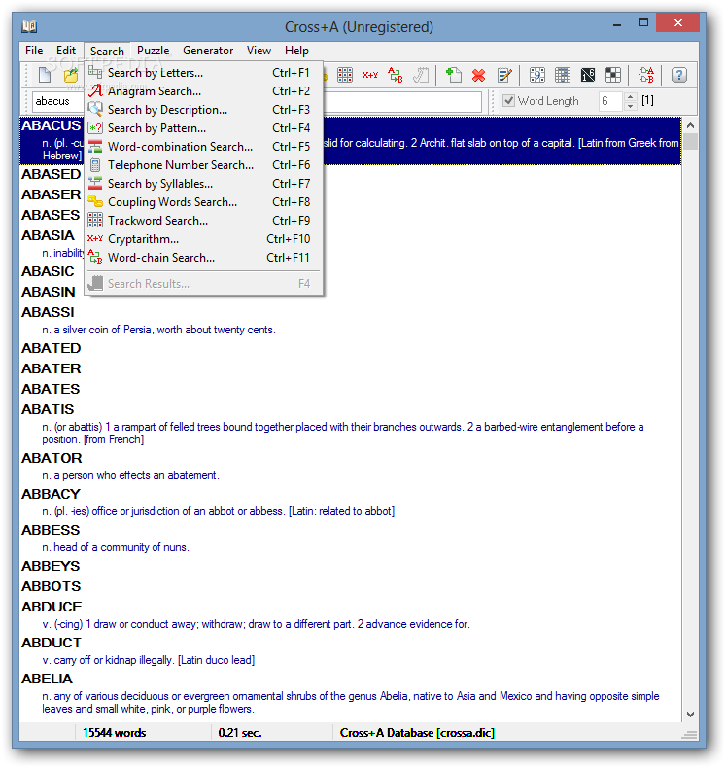Open the File menu
This screenshot has height=768, width=726.
click(34, 51)
